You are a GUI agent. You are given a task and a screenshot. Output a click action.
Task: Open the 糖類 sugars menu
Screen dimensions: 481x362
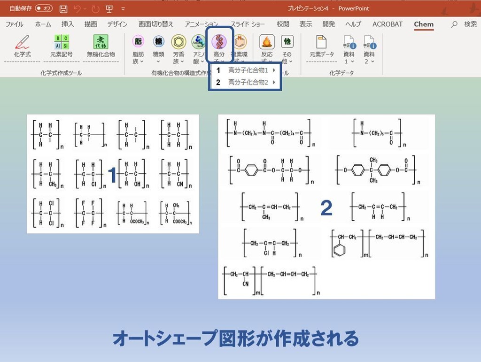[158, 49]
